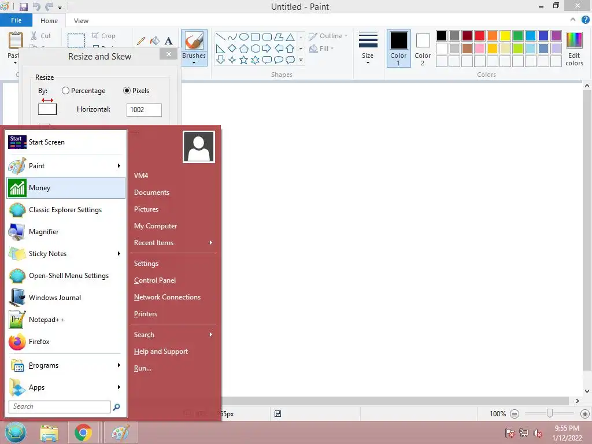The width and height of the screenshot is (592, 444).
Task: Launch Notepad++ from Start menu
Action: [66, 319]
